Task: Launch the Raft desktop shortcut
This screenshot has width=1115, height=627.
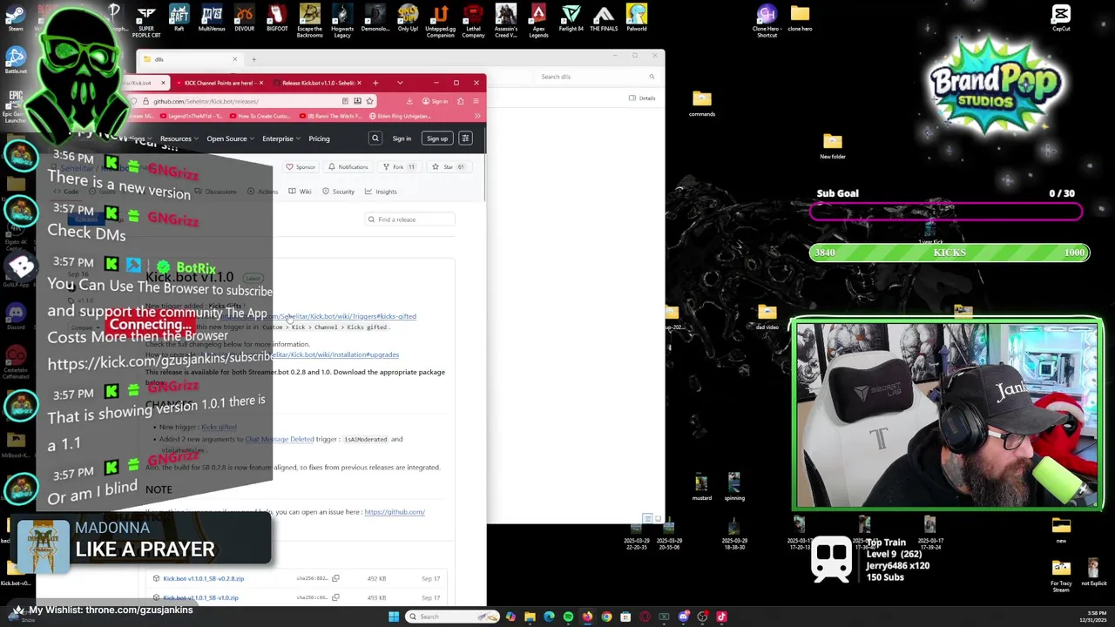Action: 179,17
